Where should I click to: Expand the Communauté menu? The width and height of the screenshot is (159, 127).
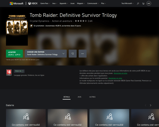pos(93,3)
